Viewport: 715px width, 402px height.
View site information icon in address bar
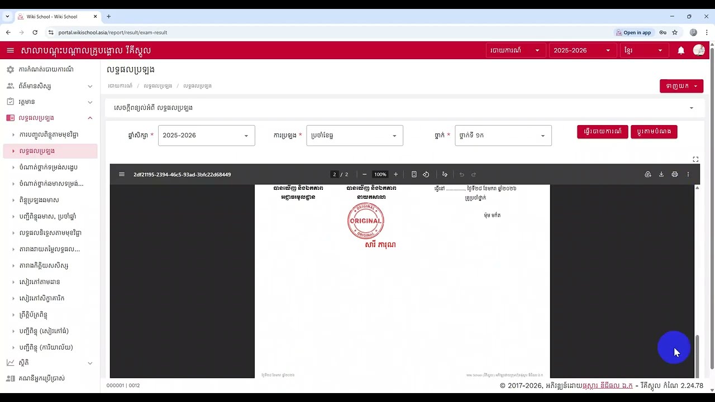pyautogui.click(x=51, y=32)
